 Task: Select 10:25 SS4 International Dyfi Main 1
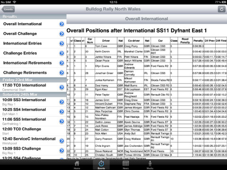(33, 111)
